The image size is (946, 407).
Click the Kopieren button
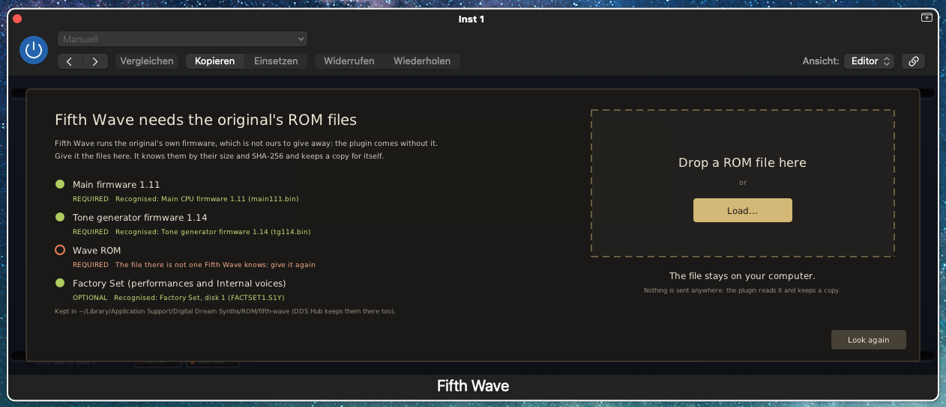click(x=215, y=61)
